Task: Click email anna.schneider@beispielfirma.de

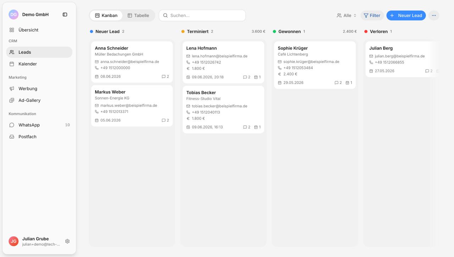Action: coord(129,62)
